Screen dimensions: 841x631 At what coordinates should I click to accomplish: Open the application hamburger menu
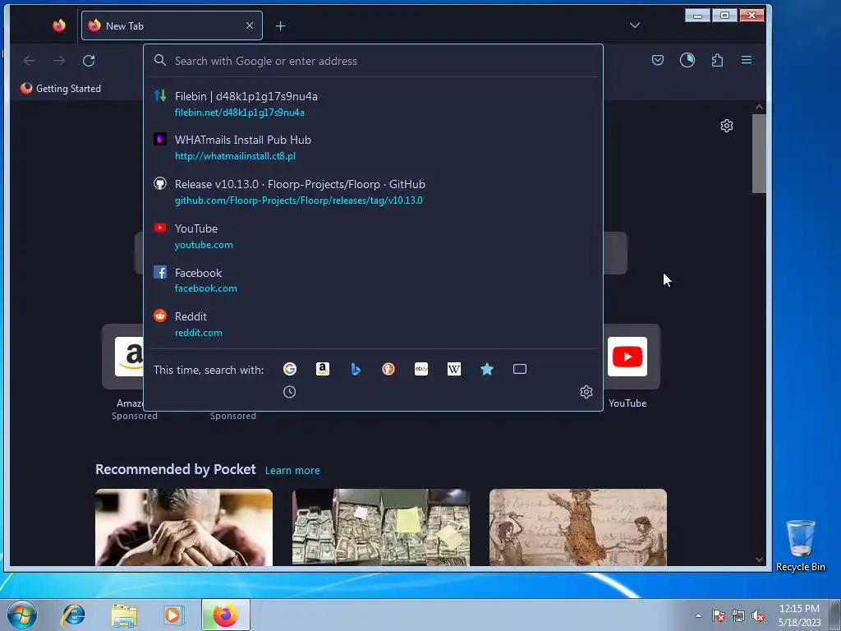[746, 60]
